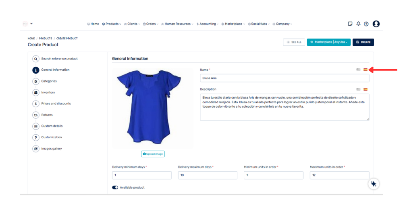Open the Categories step
This screenshot has width=403, height=201.
tap(49, 81)
